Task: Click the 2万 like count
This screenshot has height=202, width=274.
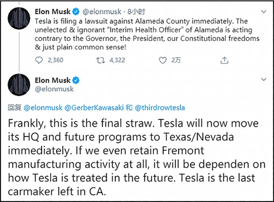Action: [x=176, y=60]
